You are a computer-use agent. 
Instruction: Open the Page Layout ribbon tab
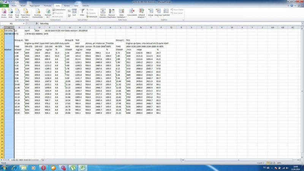35,6
